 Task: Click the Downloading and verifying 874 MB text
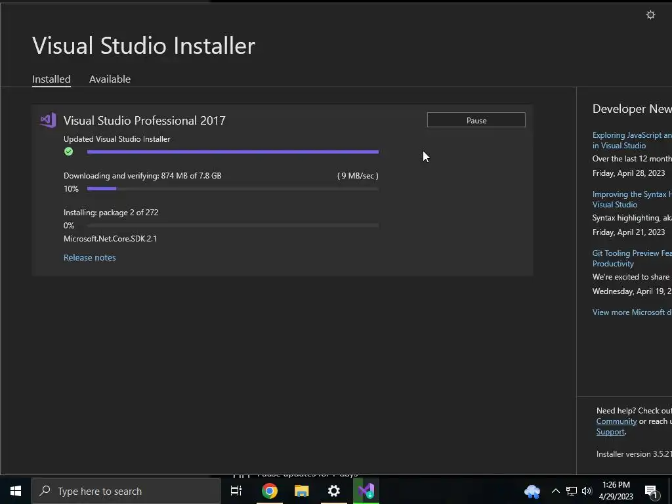coord(142,176)
